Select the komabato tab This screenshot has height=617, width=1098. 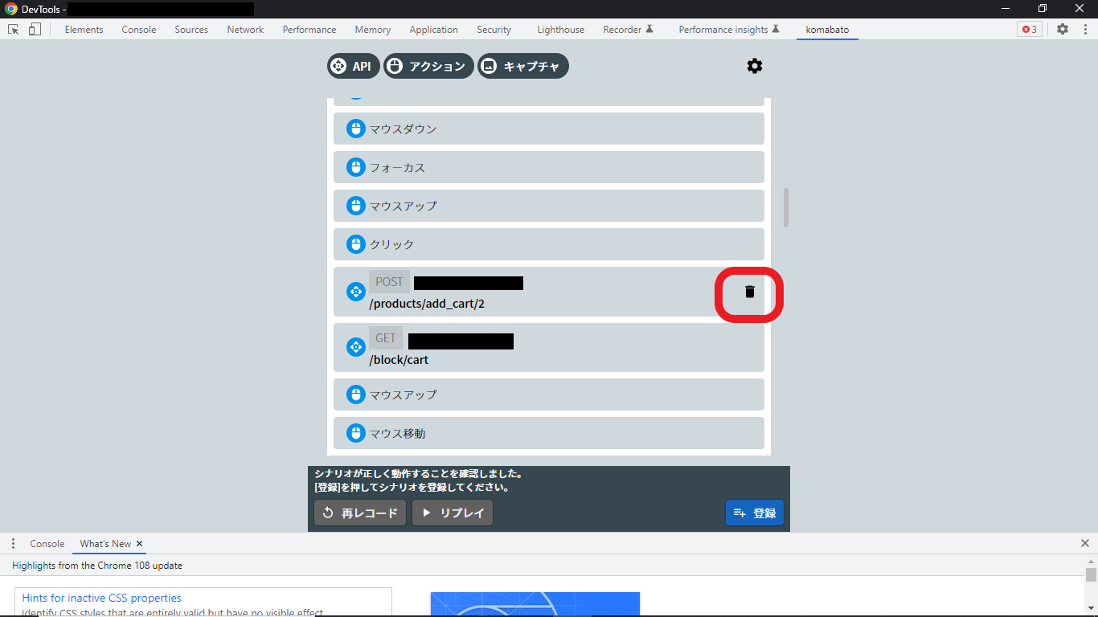point(827,29)
